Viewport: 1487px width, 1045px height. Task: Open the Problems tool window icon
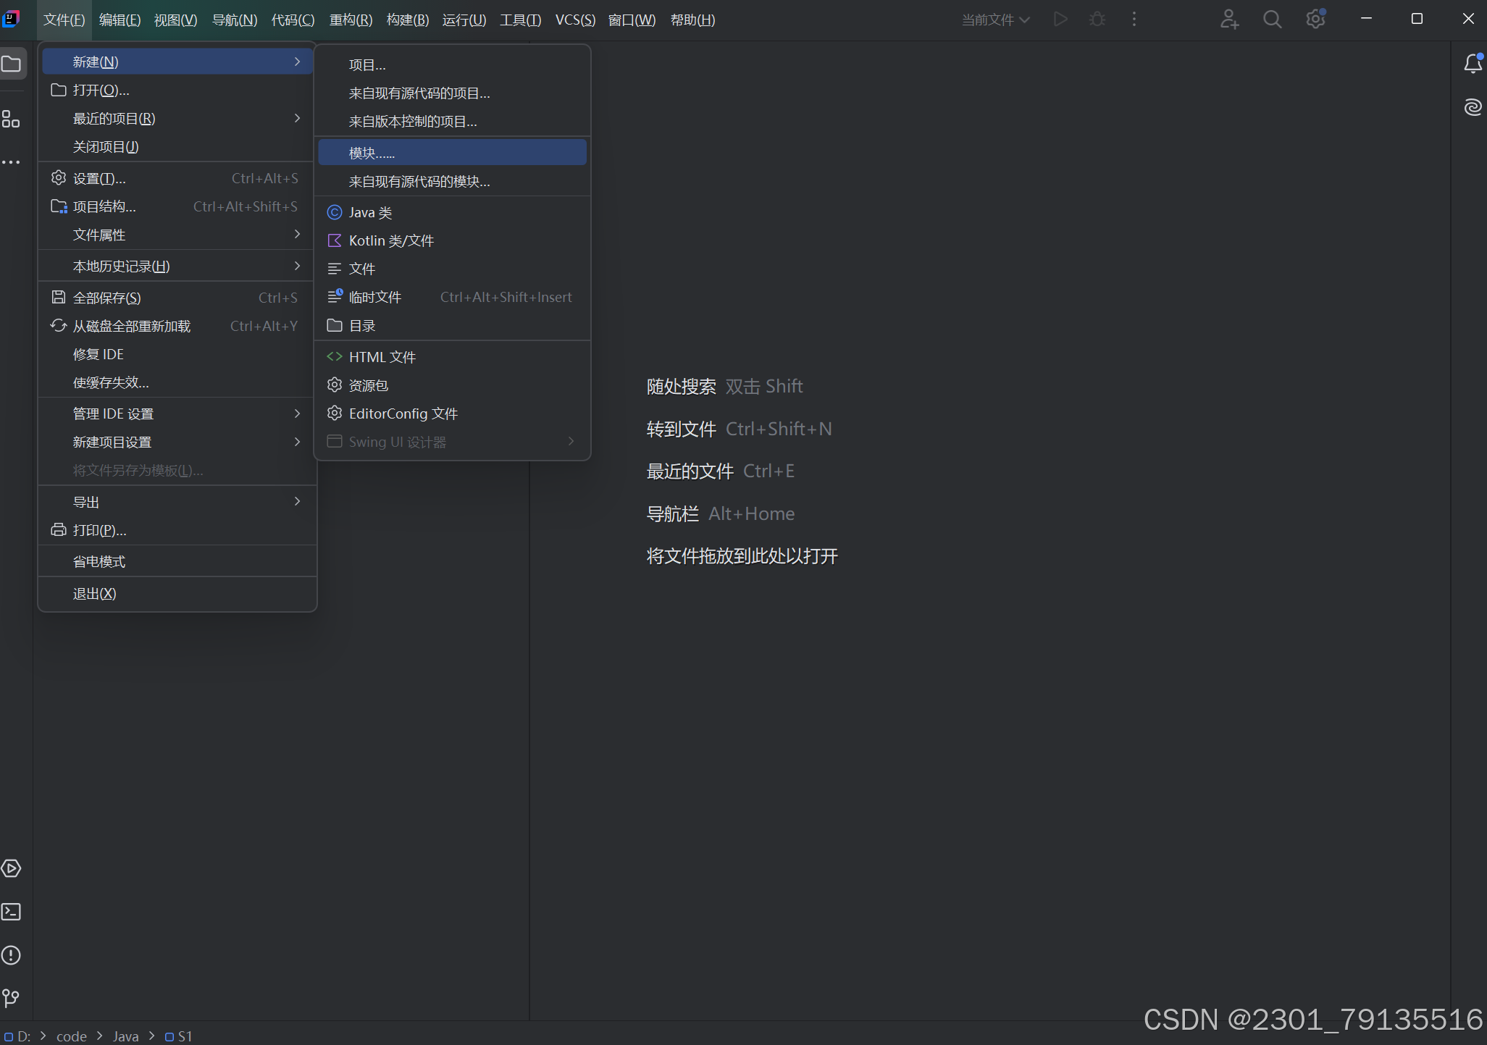click(x=12, y=955)
